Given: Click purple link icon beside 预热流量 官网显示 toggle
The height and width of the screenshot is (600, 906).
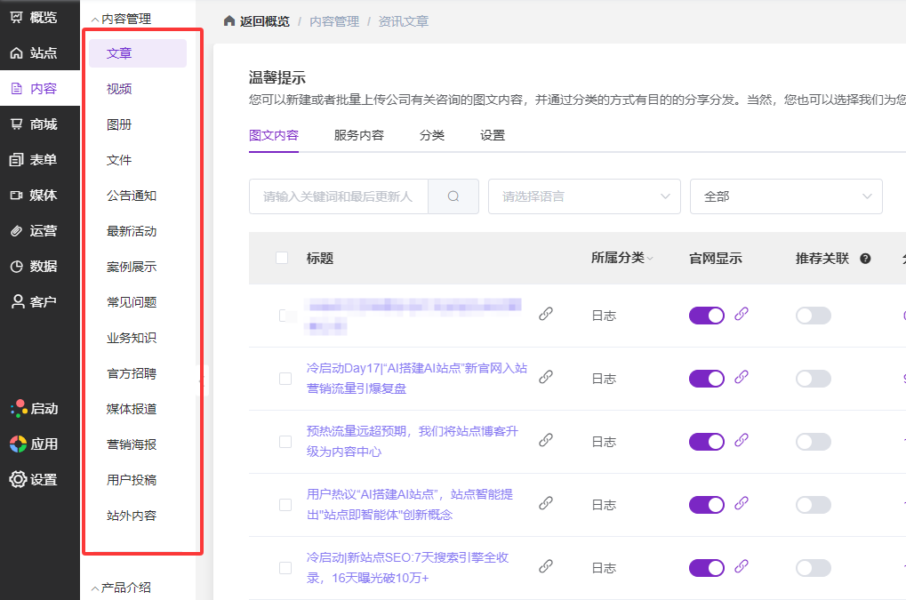Looking at the screenshot, I should (x=742, y=440).
